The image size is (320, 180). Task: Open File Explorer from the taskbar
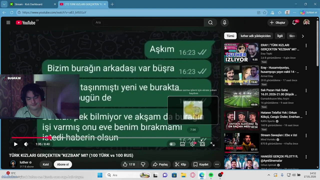(x=183, y=175)
